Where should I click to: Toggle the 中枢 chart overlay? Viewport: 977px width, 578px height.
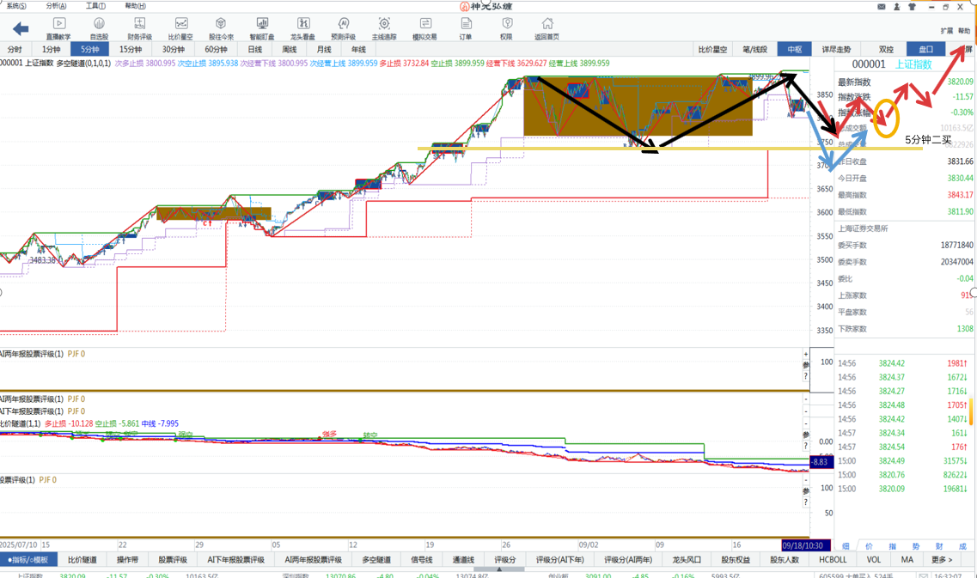[x=794, y=50]
